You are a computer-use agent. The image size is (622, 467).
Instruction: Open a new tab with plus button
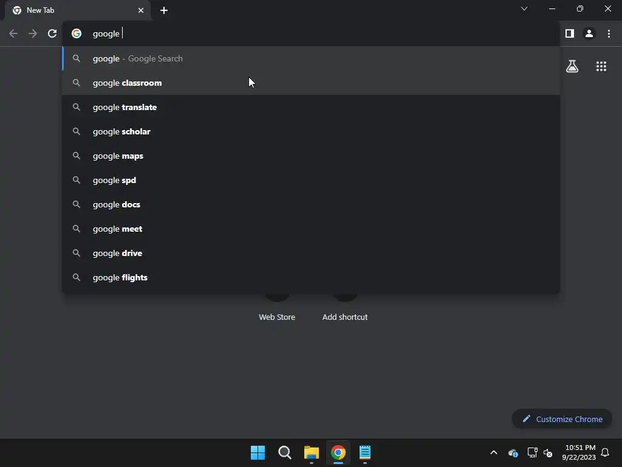click(164, 10)
